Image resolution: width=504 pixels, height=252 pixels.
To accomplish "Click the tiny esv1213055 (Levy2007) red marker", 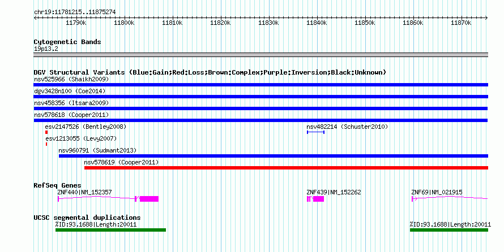I will tap(46, 144).
